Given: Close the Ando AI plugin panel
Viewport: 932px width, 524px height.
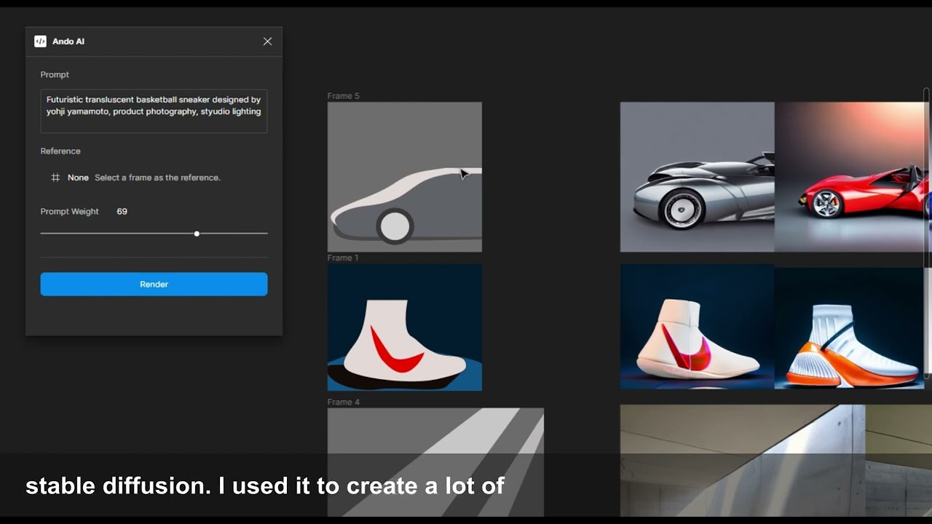Looking at the screenshot, I should 267,41.
